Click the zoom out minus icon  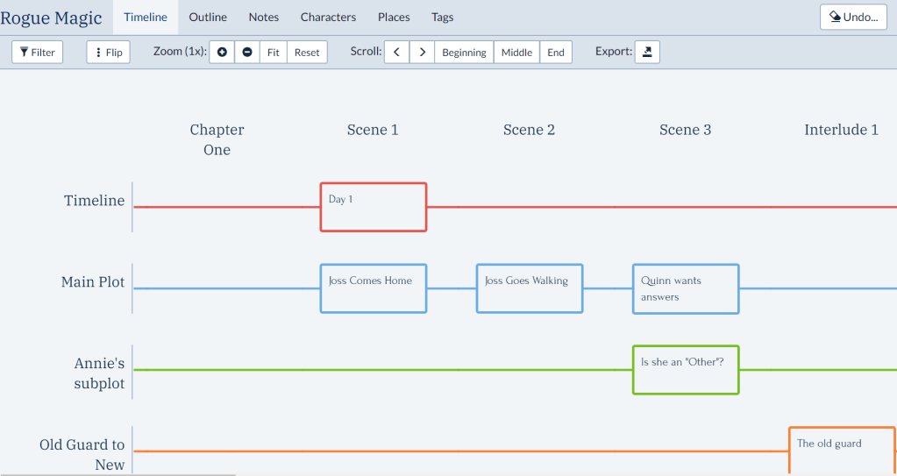pyautogui.click(x=247, y=53)
